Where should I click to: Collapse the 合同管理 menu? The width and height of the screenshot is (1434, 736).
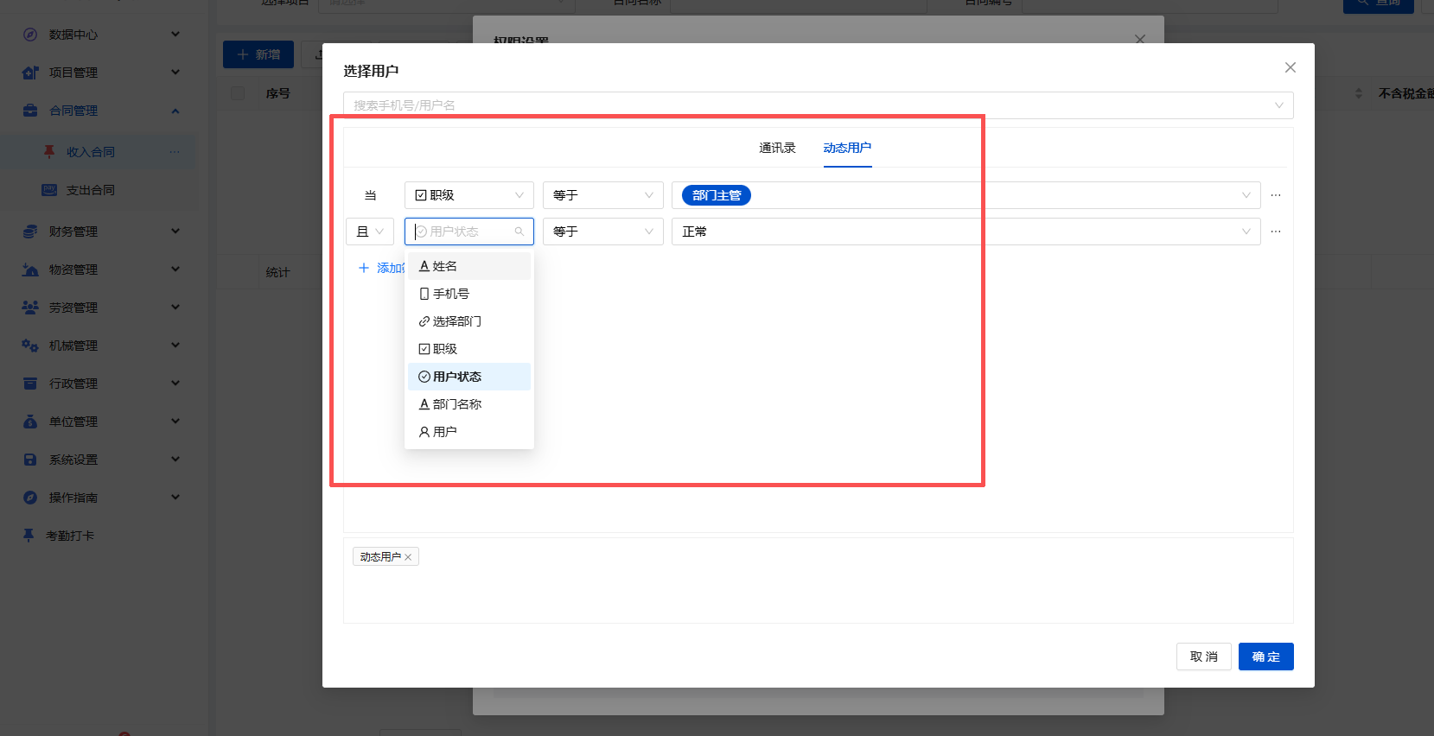(175, 111)
